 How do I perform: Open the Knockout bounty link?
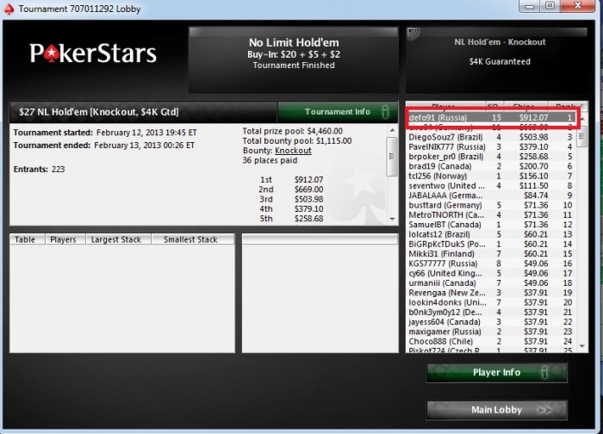293,151
